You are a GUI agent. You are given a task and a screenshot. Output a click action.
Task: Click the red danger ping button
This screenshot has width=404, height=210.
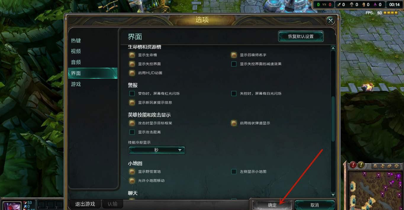[353, 165]
